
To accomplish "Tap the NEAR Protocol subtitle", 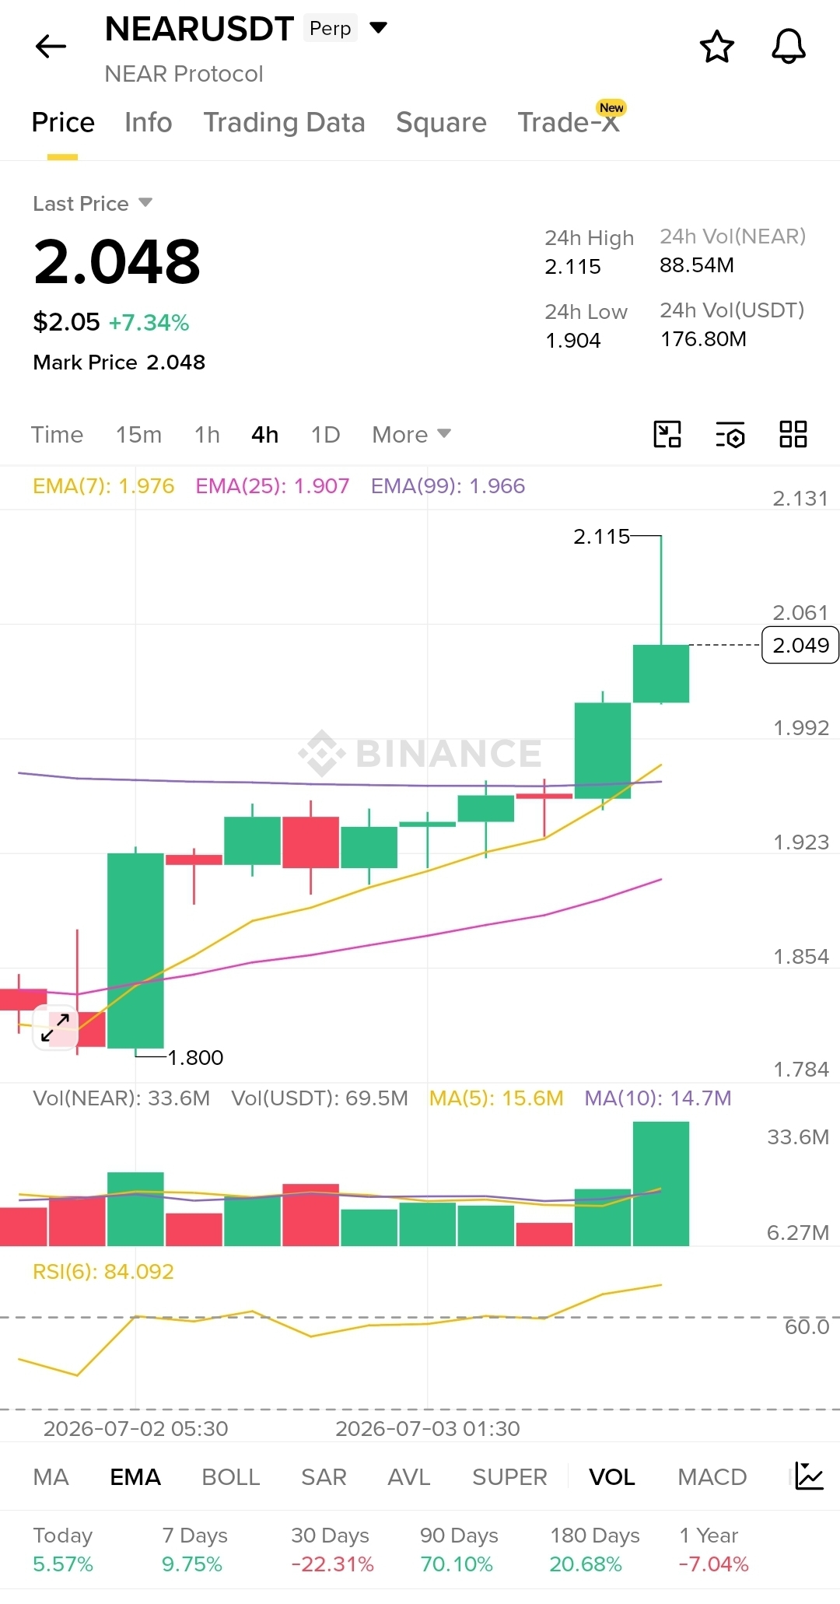I will 184,74.
